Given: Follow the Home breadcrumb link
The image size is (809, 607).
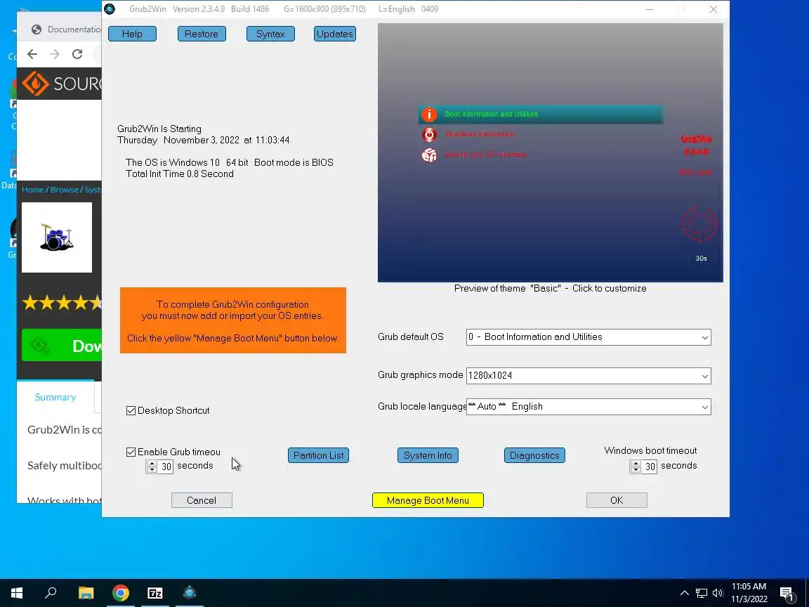Looking at the screenshot, I should pos(32,190).
